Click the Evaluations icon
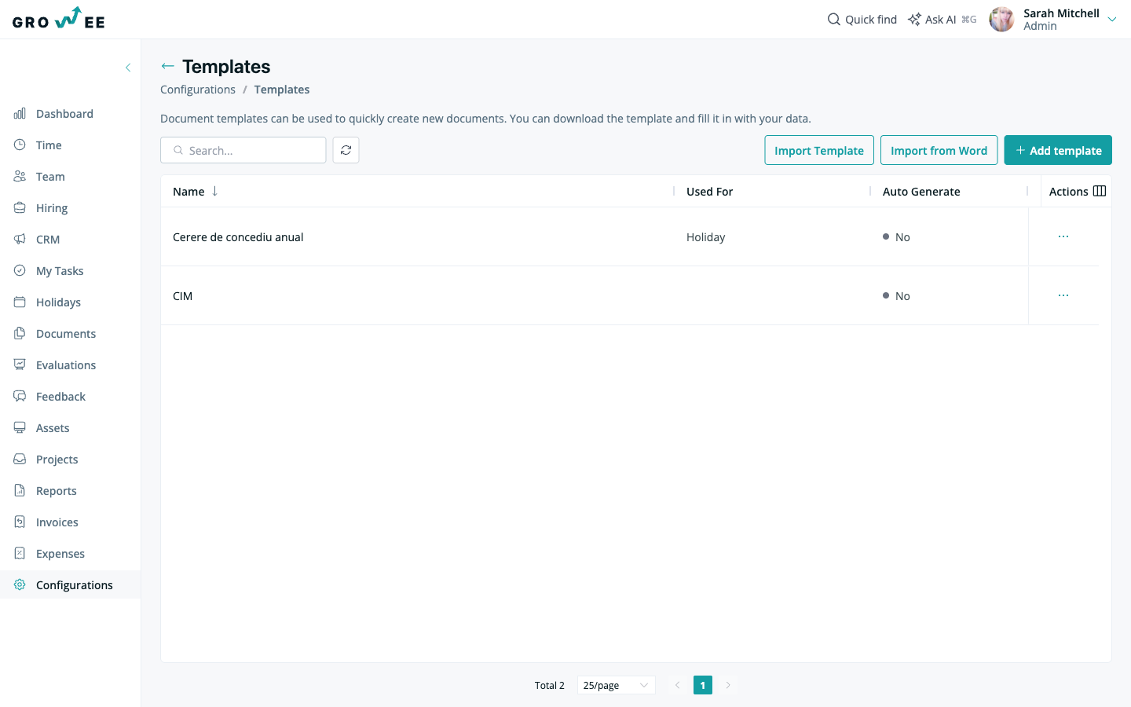 [x=20, y=364]
